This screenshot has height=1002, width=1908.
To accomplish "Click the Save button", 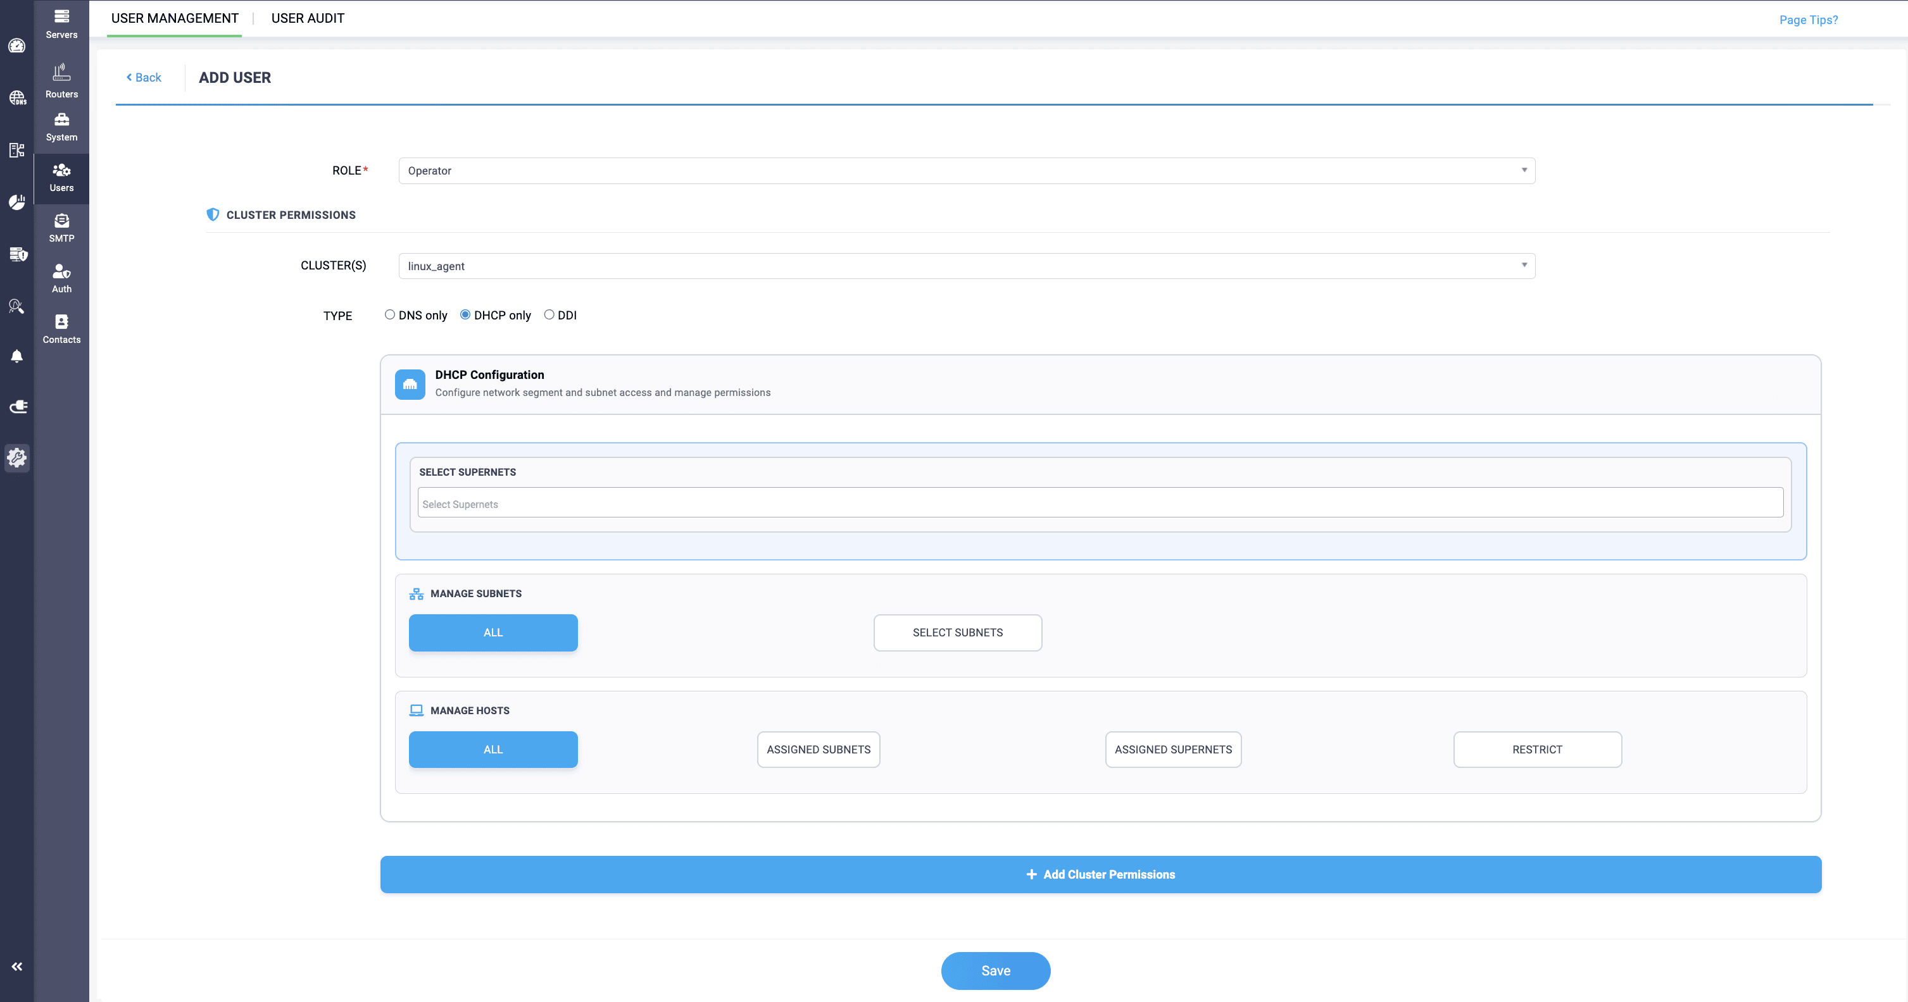I will pyautogui.click(x=996, y=970).
